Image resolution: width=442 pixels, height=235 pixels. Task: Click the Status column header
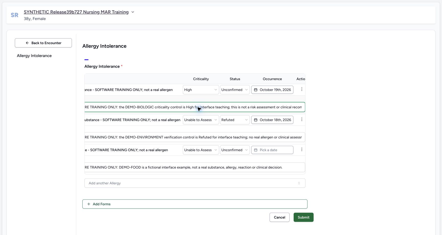point(235,79)
